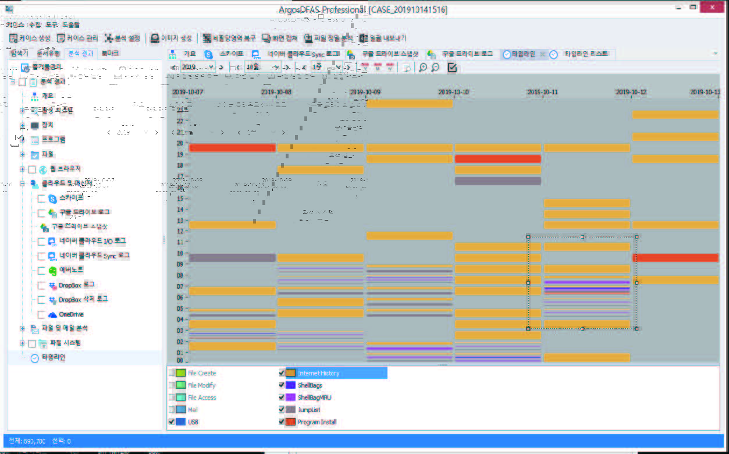Expand the 파일 tree node

coord(22,154)
